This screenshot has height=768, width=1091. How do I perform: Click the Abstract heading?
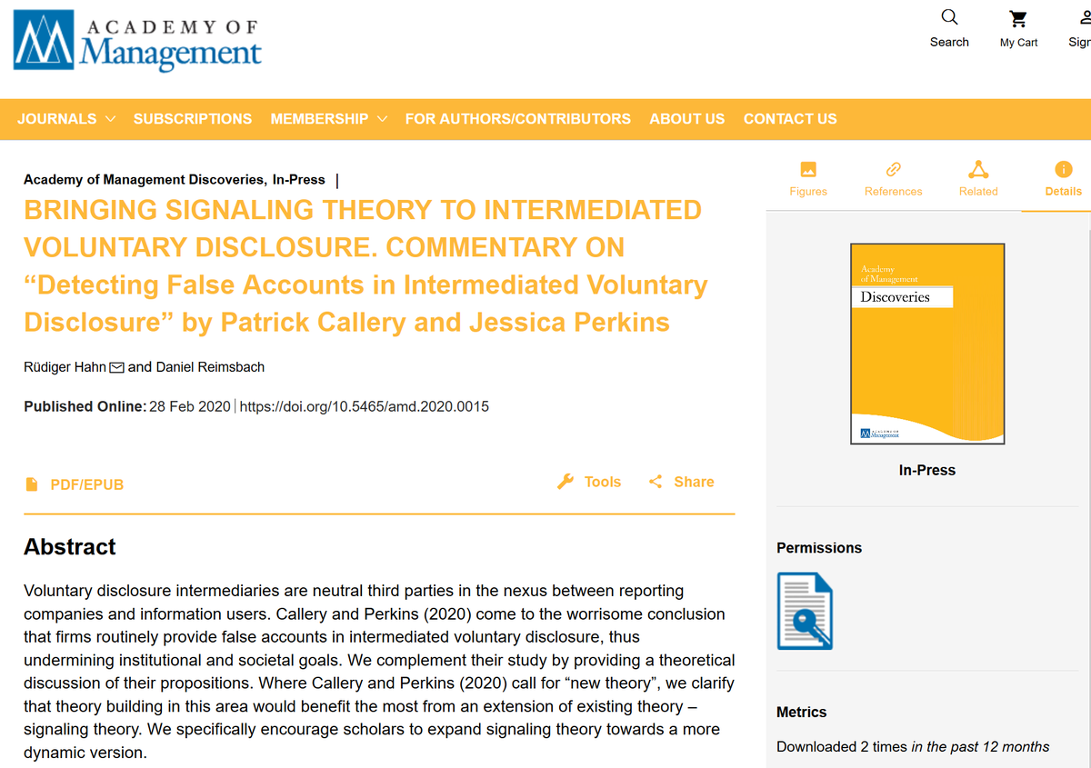(x=70, y=547)
